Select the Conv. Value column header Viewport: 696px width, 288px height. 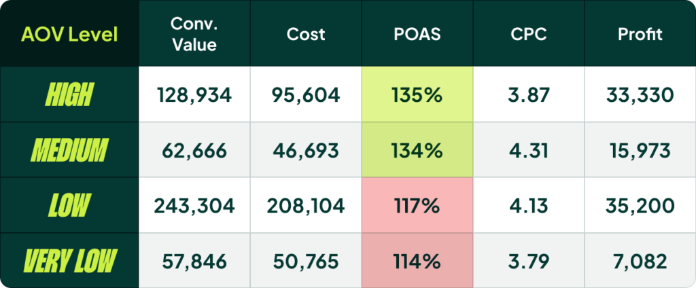click(x=194, y=34)
